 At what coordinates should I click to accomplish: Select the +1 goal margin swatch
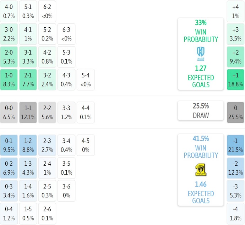click(235, 79)
